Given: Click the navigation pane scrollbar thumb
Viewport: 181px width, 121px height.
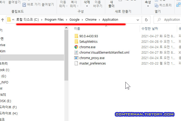Looking at the screenshot, I should 66,55.
